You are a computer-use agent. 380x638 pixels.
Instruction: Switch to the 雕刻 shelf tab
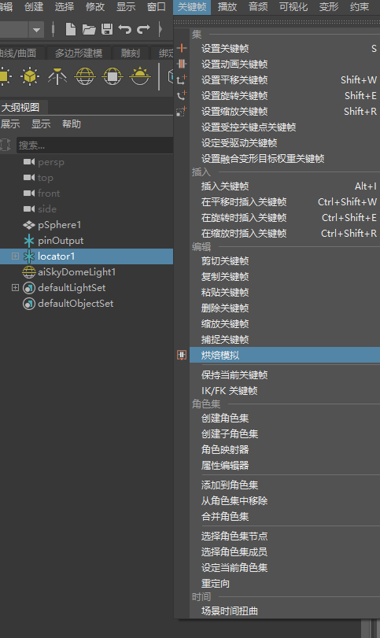pyautogui.click(x=130, y=53)
